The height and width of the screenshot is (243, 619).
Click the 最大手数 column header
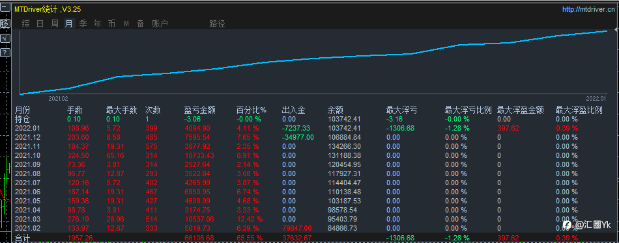click(122, 110)
